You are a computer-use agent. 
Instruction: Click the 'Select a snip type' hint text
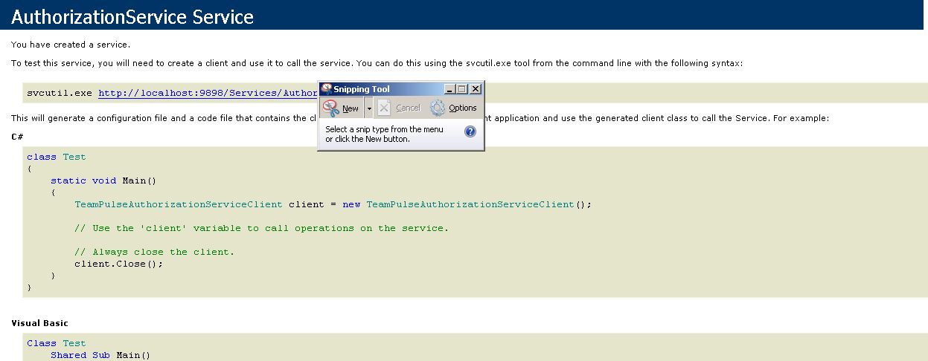click(384, 134)
